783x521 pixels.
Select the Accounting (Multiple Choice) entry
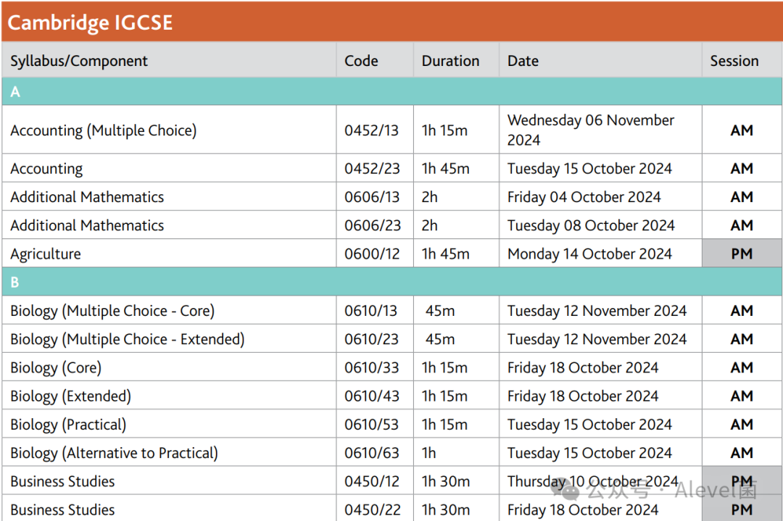tap(103, 130)
